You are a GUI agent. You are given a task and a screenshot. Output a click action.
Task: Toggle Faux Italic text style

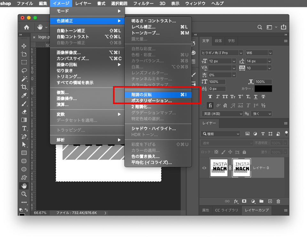(218, 97)
